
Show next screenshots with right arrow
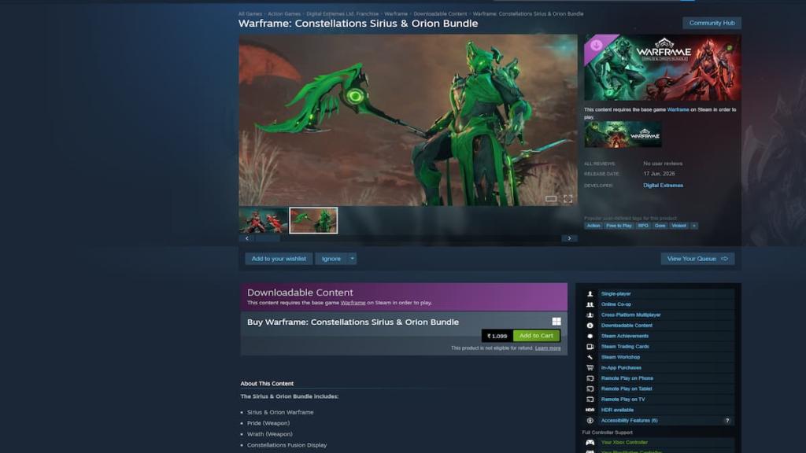coord(569,238)
